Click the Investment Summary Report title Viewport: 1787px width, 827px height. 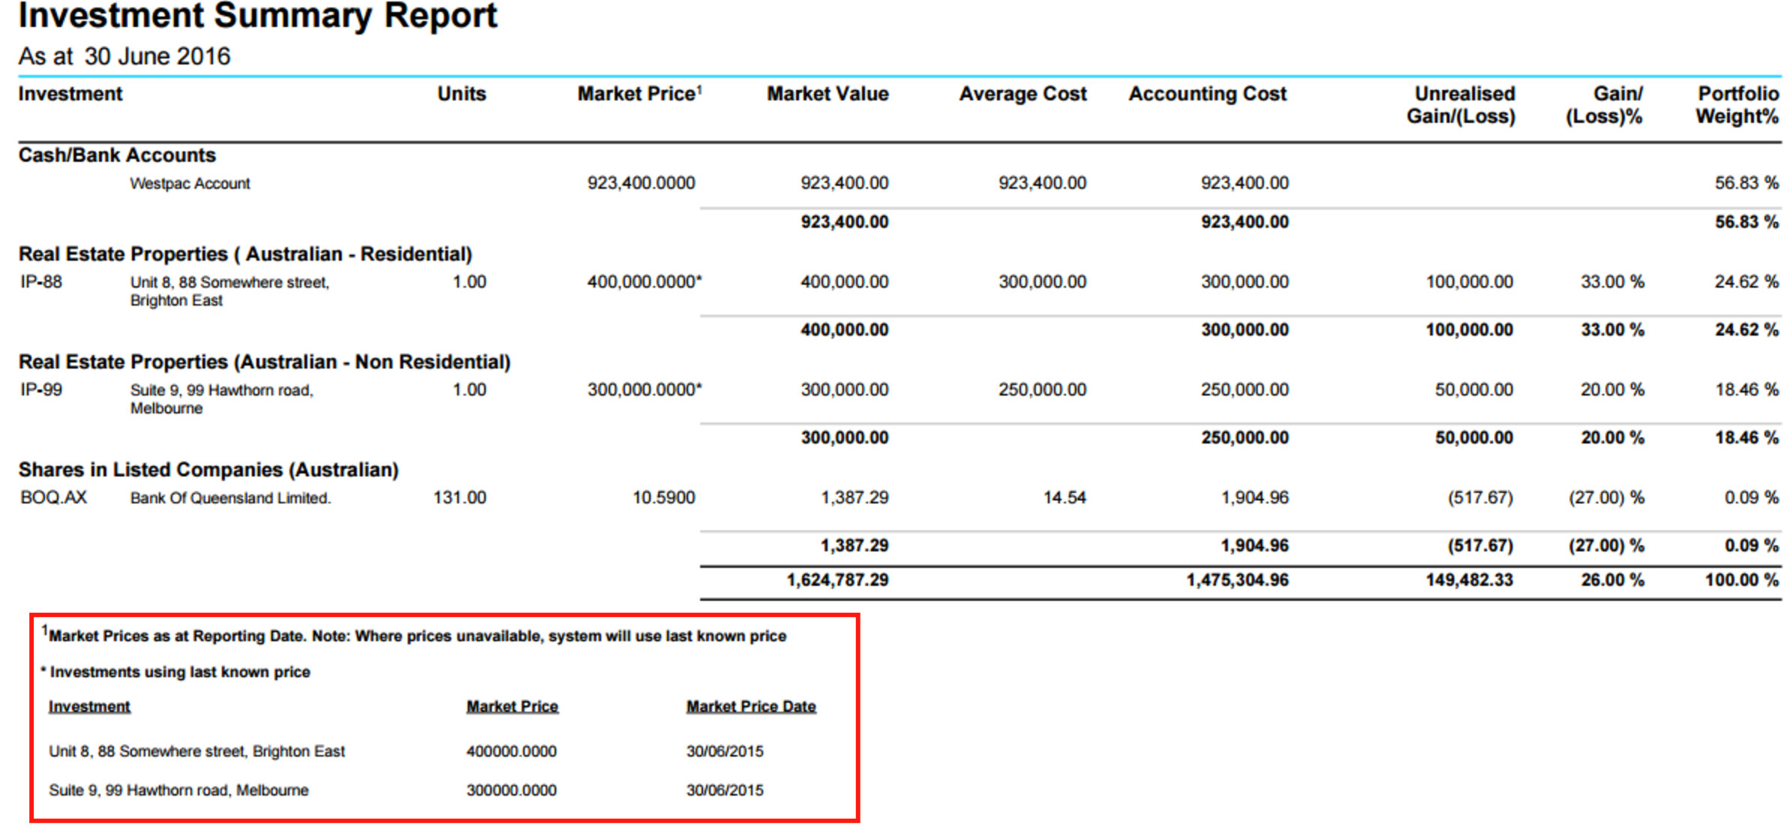[257, 16]
